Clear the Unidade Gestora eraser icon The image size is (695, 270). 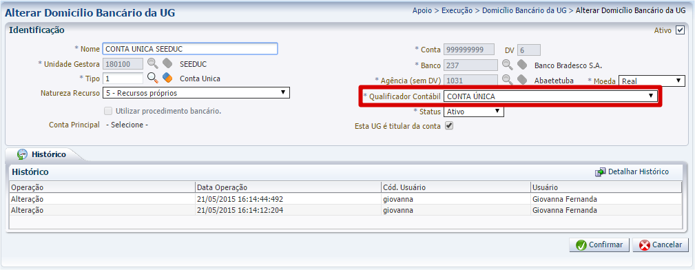[167, 63]
